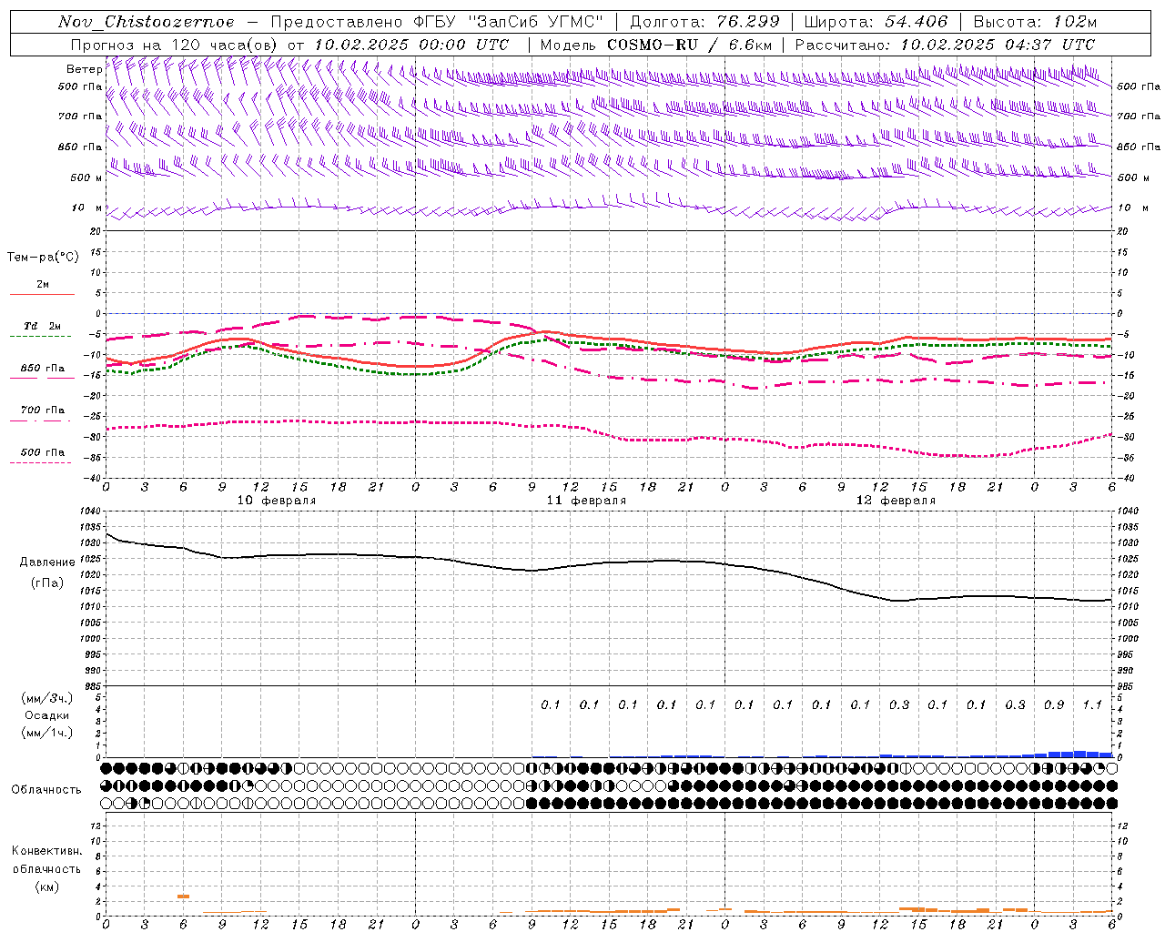Screen dimensions: 1165x932
Task: Click the Осадки precipitation label
Action: [x=47, y=715]
